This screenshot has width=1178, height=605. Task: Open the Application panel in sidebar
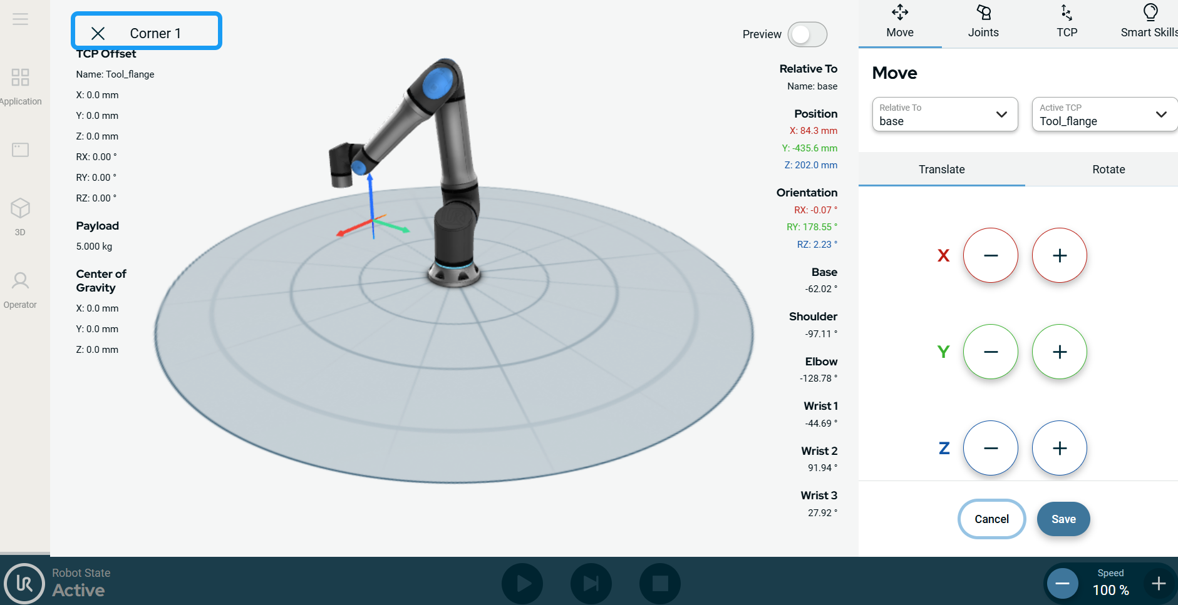pos(20,86)
